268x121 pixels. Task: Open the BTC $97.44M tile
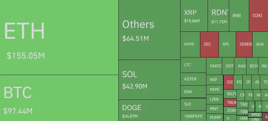coord(59,98)
